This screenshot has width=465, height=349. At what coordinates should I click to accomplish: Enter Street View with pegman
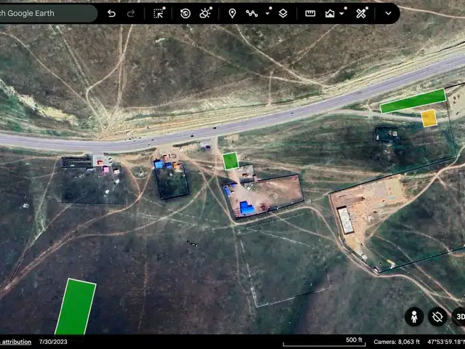pyautogui.click(x=414, y=317)
